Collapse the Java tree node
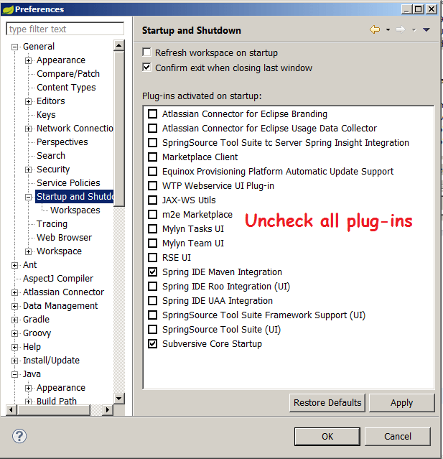This screenshot has height=459, width=443. 14,374
